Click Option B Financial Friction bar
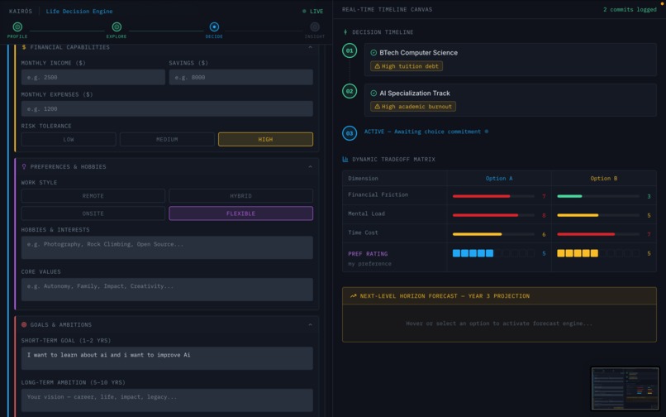Viewport: 666px width, 417px height. pyautogui.click(x=598, y=196)
